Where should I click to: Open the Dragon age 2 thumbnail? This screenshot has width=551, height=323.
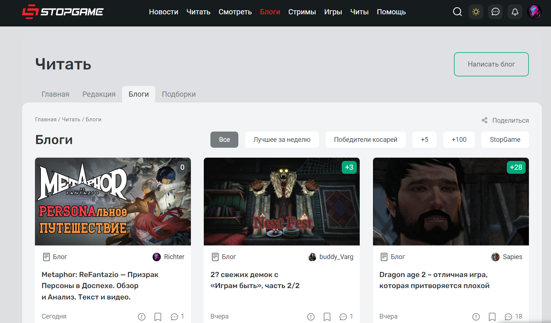pyautogui.click(x=451, y=201)
